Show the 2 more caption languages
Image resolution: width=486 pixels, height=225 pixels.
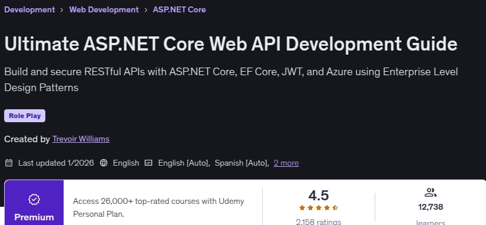coord(286,163)
